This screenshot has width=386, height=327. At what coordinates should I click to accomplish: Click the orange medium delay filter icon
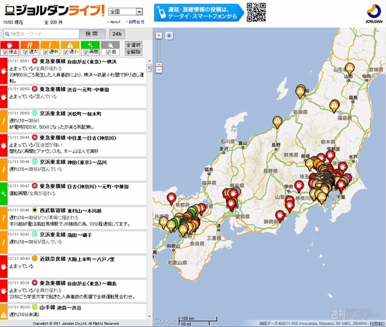(x=50, y=45)
